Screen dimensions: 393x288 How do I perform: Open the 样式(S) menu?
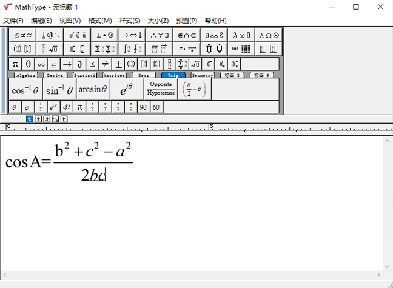click(130, 21)
